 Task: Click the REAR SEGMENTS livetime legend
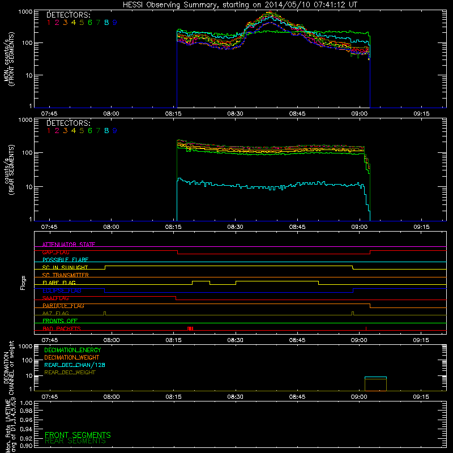click(75, 441)
